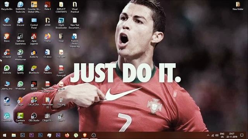The image size is (248, 139).
Task: Launch XSplit Broadcaster shortcut
Action: pos(61,23)
